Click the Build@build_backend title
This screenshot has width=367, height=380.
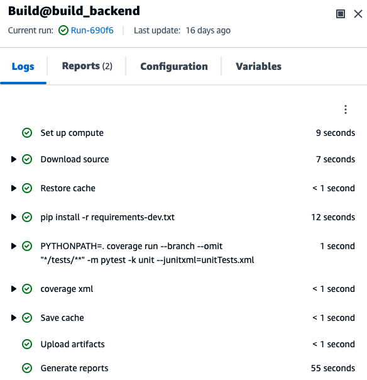(74, 11)
